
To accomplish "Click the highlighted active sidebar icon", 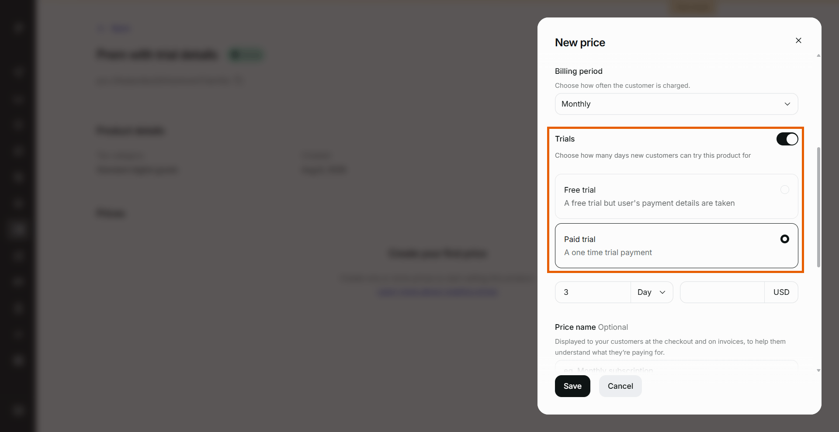I will (18, 228).
